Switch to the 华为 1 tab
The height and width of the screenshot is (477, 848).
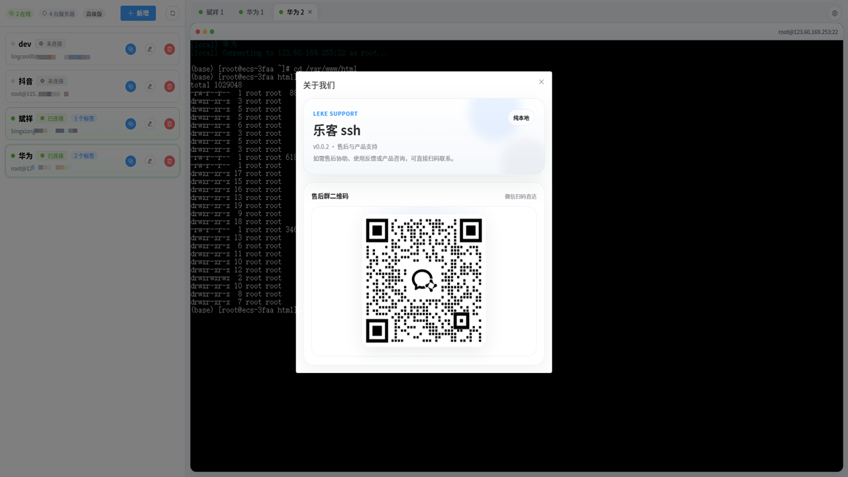click(x=252, y=12)
